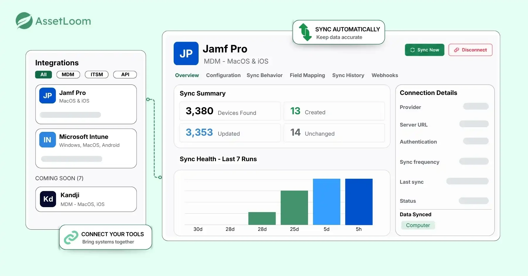
Task: Click the Sync frequency label
Action: (x=419, y=162)
